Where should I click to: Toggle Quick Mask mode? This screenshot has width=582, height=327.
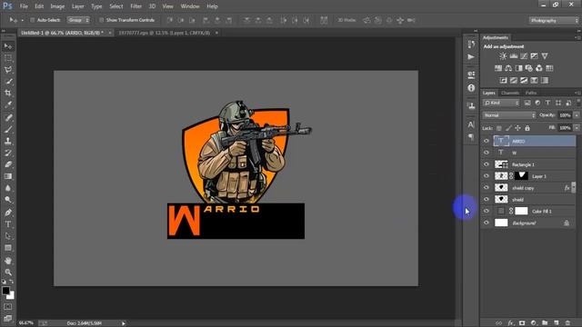coord(8,307)
